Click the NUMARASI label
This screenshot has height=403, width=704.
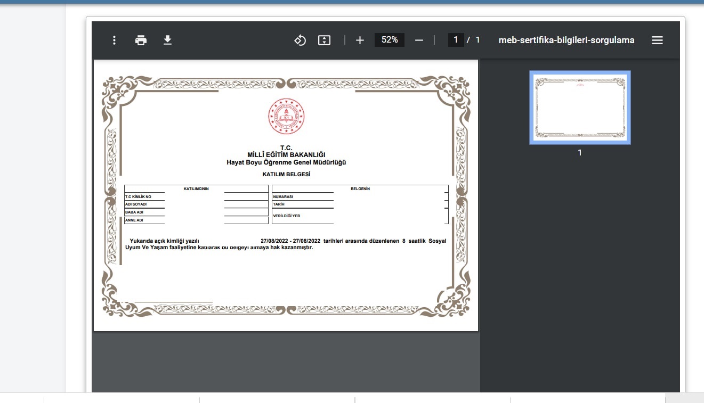(x=283, y=197)
